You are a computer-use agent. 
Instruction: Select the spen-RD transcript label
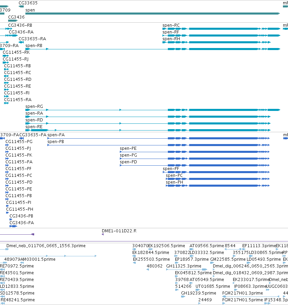pyautogui.click(x=34, y=120)
